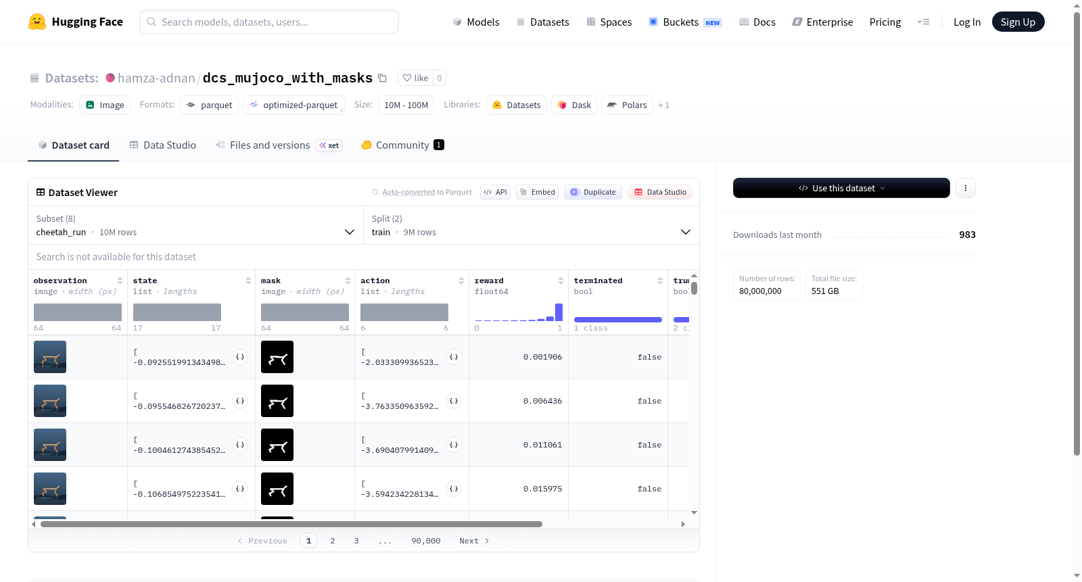The image size is (1082, 582).
Task: Jump to page 90,000
Action: pyautogui.click(x=426, y=541)
